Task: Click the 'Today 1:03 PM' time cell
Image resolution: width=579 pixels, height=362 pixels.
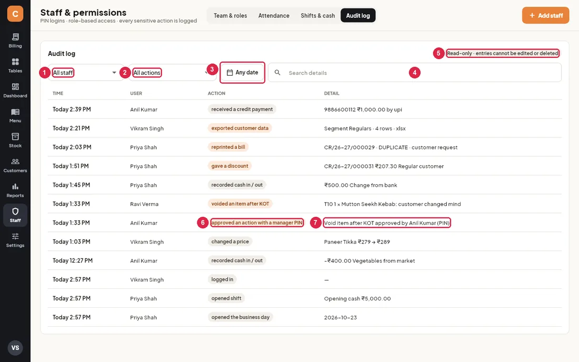Action: click(x=71, y=242)
